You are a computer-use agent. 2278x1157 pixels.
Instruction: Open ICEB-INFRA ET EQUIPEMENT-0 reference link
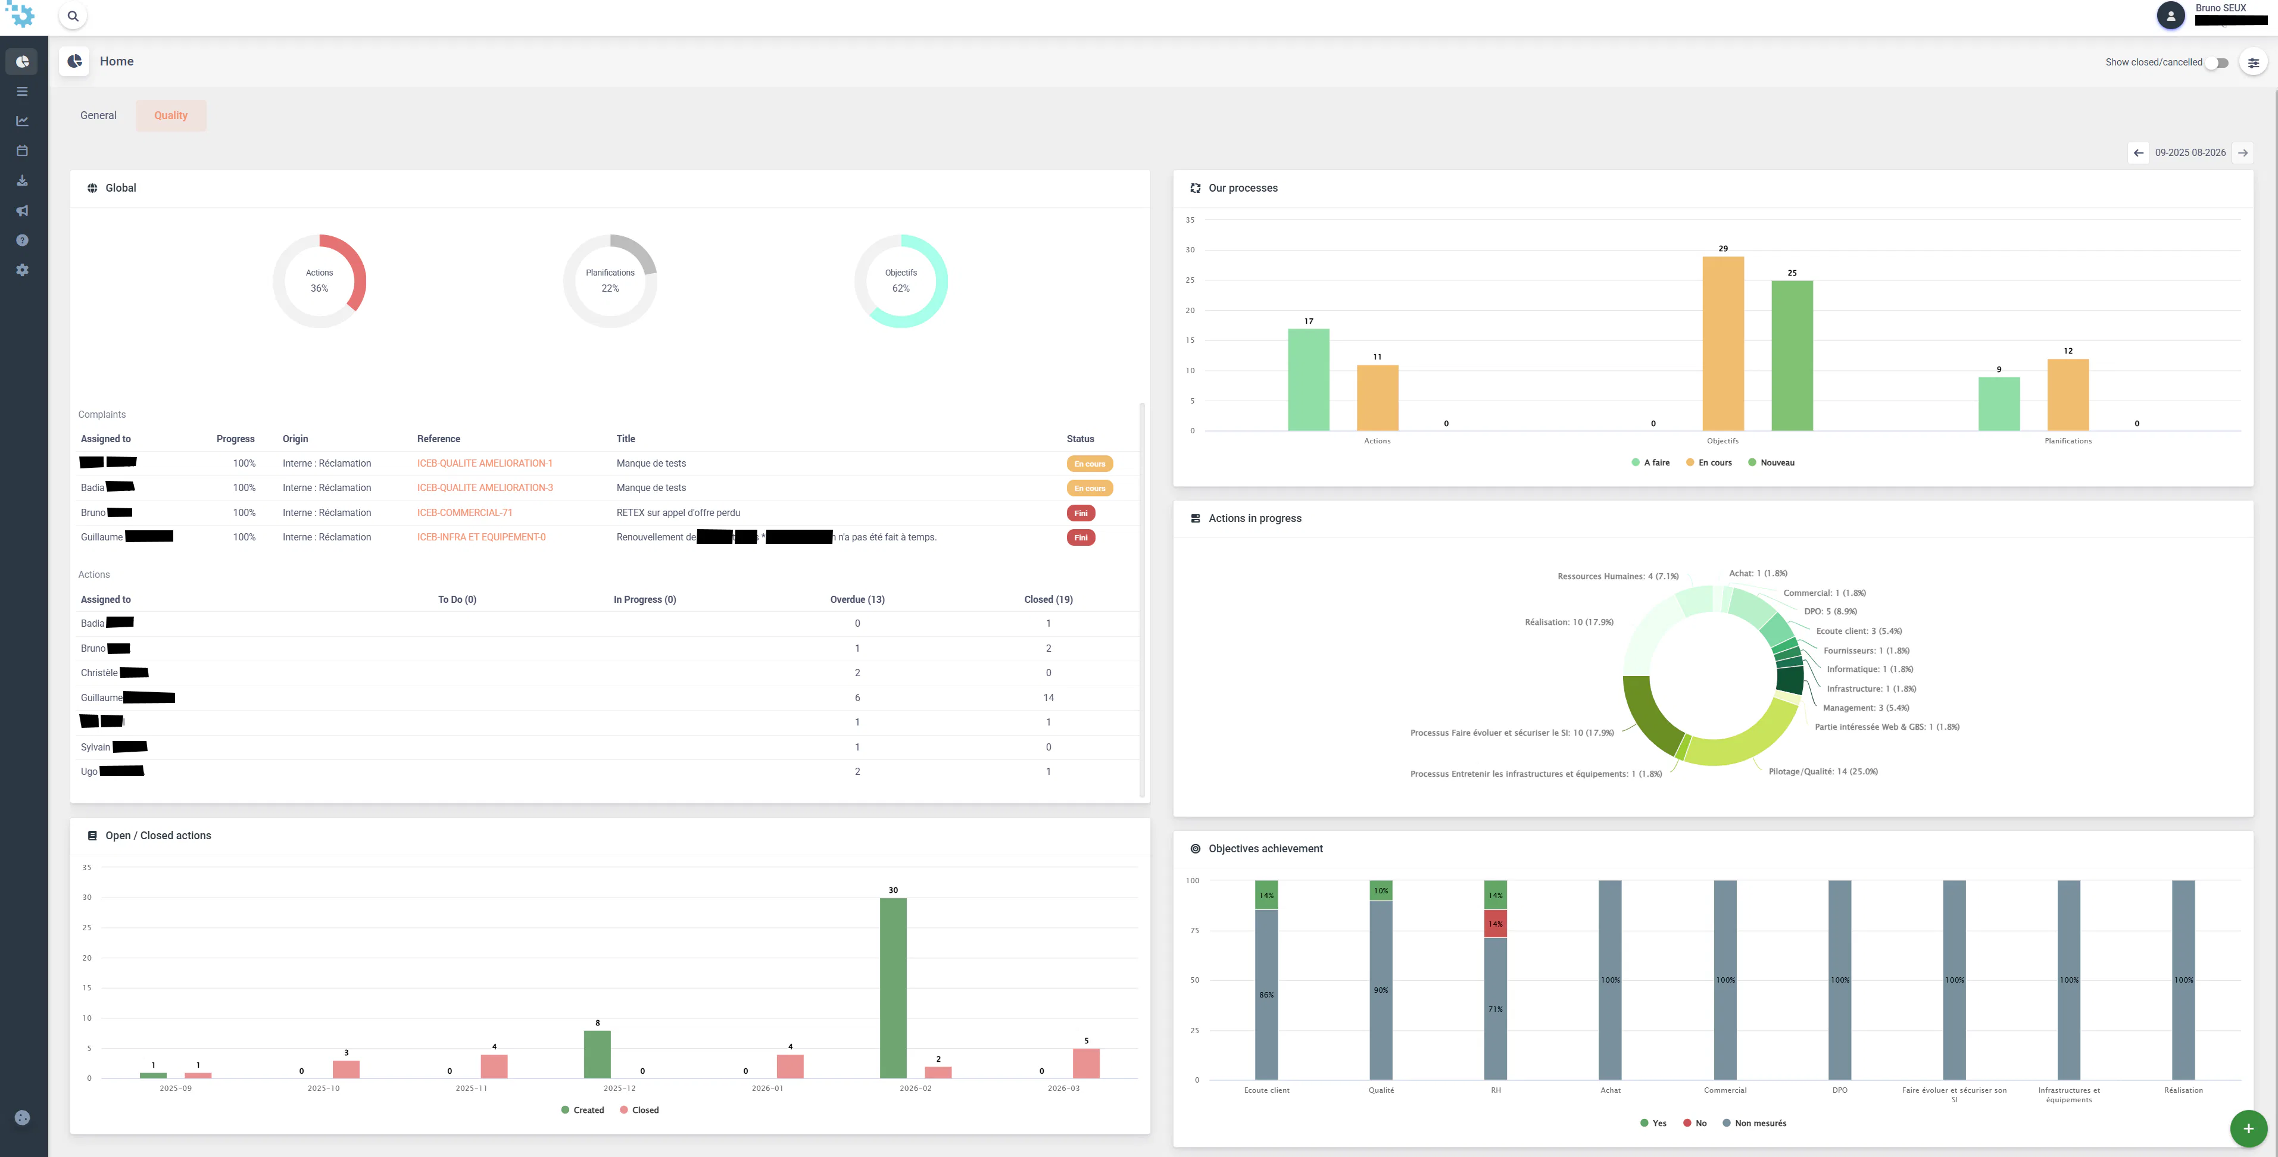click(x=481, y=537)
